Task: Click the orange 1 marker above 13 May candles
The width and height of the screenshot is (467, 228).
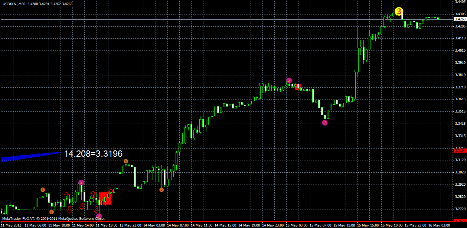Action: 126,161
